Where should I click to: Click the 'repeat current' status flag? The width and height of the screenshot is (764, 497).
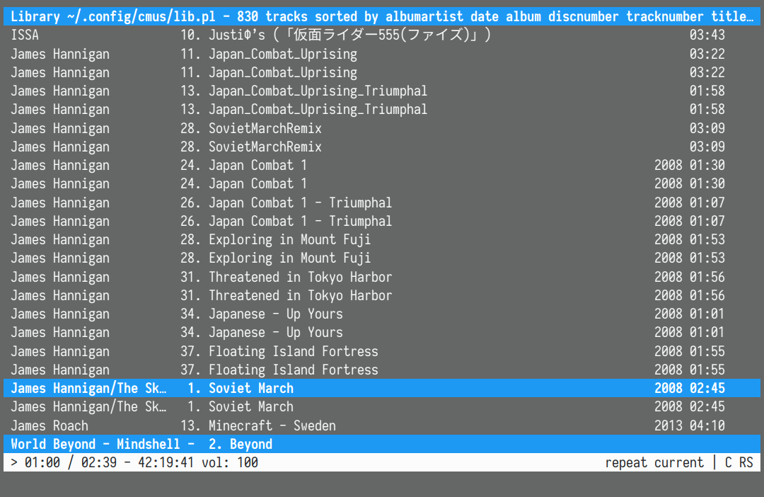654,462
